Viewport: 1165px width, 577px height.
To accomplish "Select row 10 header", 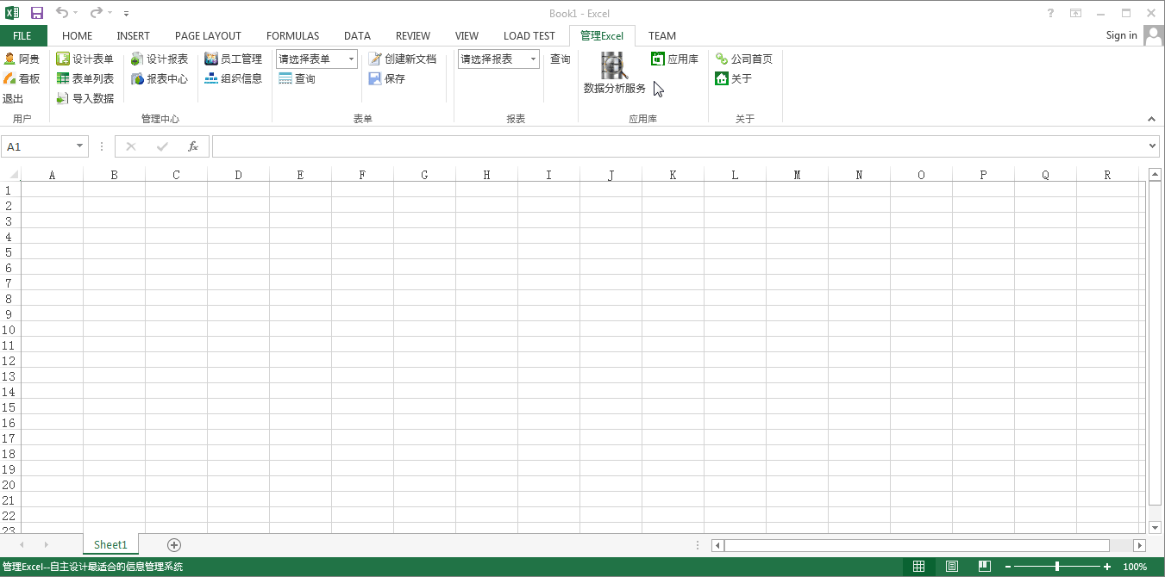I will click(x=10, y=330).
